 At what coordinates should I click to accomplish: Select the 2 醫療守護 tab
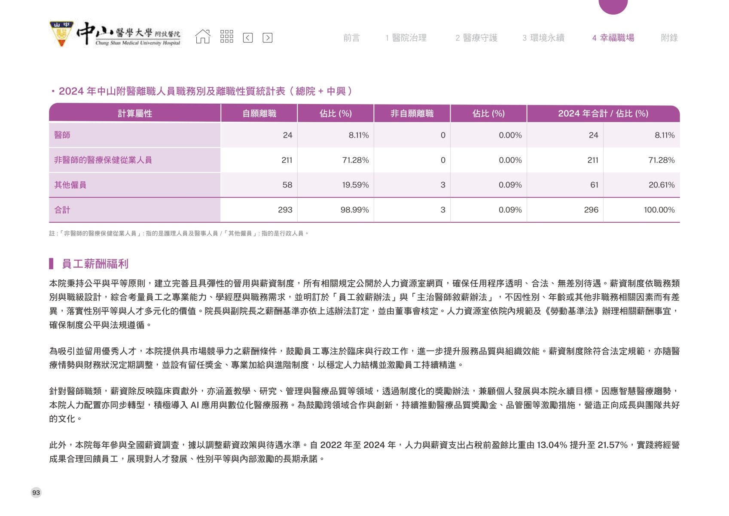[x=476, y=38]
